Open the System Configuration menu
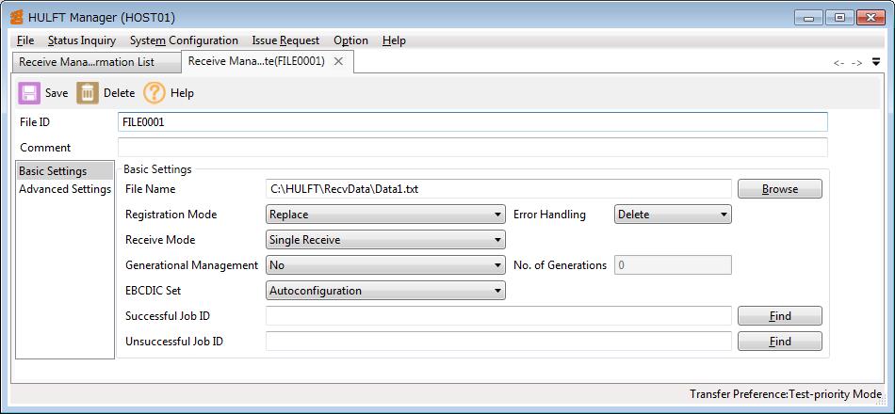Image resolution: width=895 pixels, height=414 pixels. (184, 40)
